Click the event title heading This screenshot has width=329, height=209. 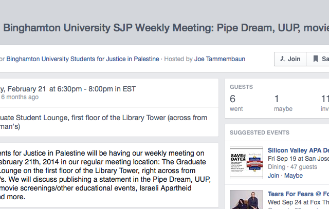(x=166, y=28)
